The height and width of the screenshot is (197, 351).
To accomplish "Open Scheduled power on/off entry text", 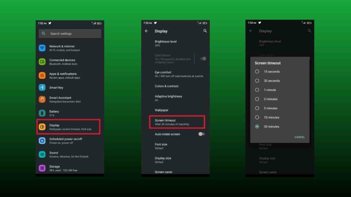I will (x=66, y=141).
